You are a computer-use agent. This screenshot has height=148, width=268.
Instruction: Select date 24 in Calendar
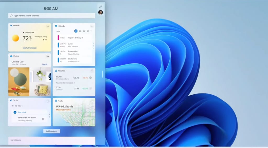(x=76, y=31)
